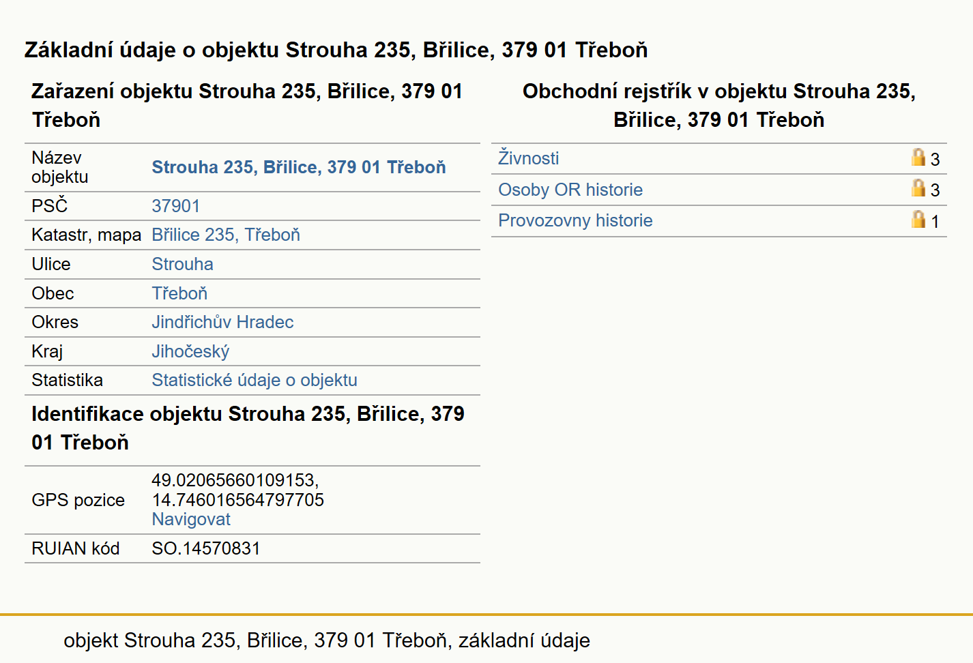The width and height of the screenshot is (973, 663).
Task: Click the lock icon beside Živnosti
Action: coord(918,158)
